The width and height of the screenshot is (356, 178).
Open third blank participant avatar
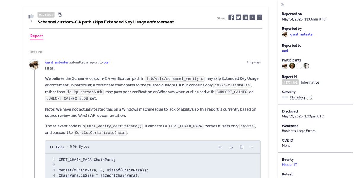[299, 66]
